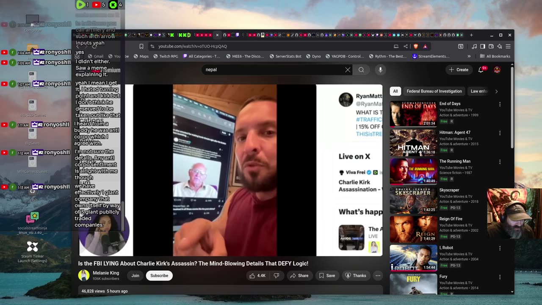Open the Computer desktop icon
Viewport: 542px width, 305px height.
(33, 23)
